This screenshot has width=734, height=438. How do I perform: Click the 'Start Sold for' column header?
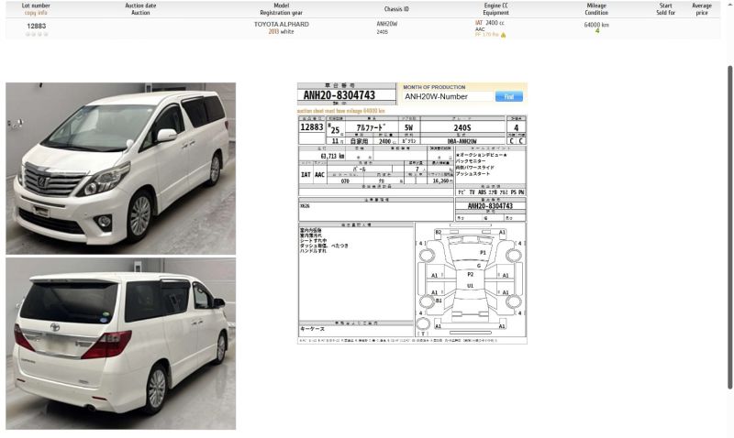pyautogui.click(x=666, y=9)
